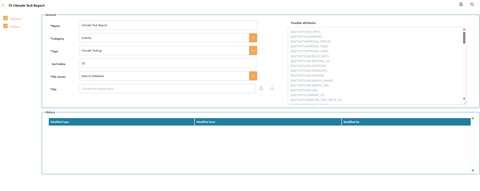The height and width of the screenshot is (191, 480).
Task: Open the File server dropdown arrow
Action: pyautogui.click(x=253, y=76)
